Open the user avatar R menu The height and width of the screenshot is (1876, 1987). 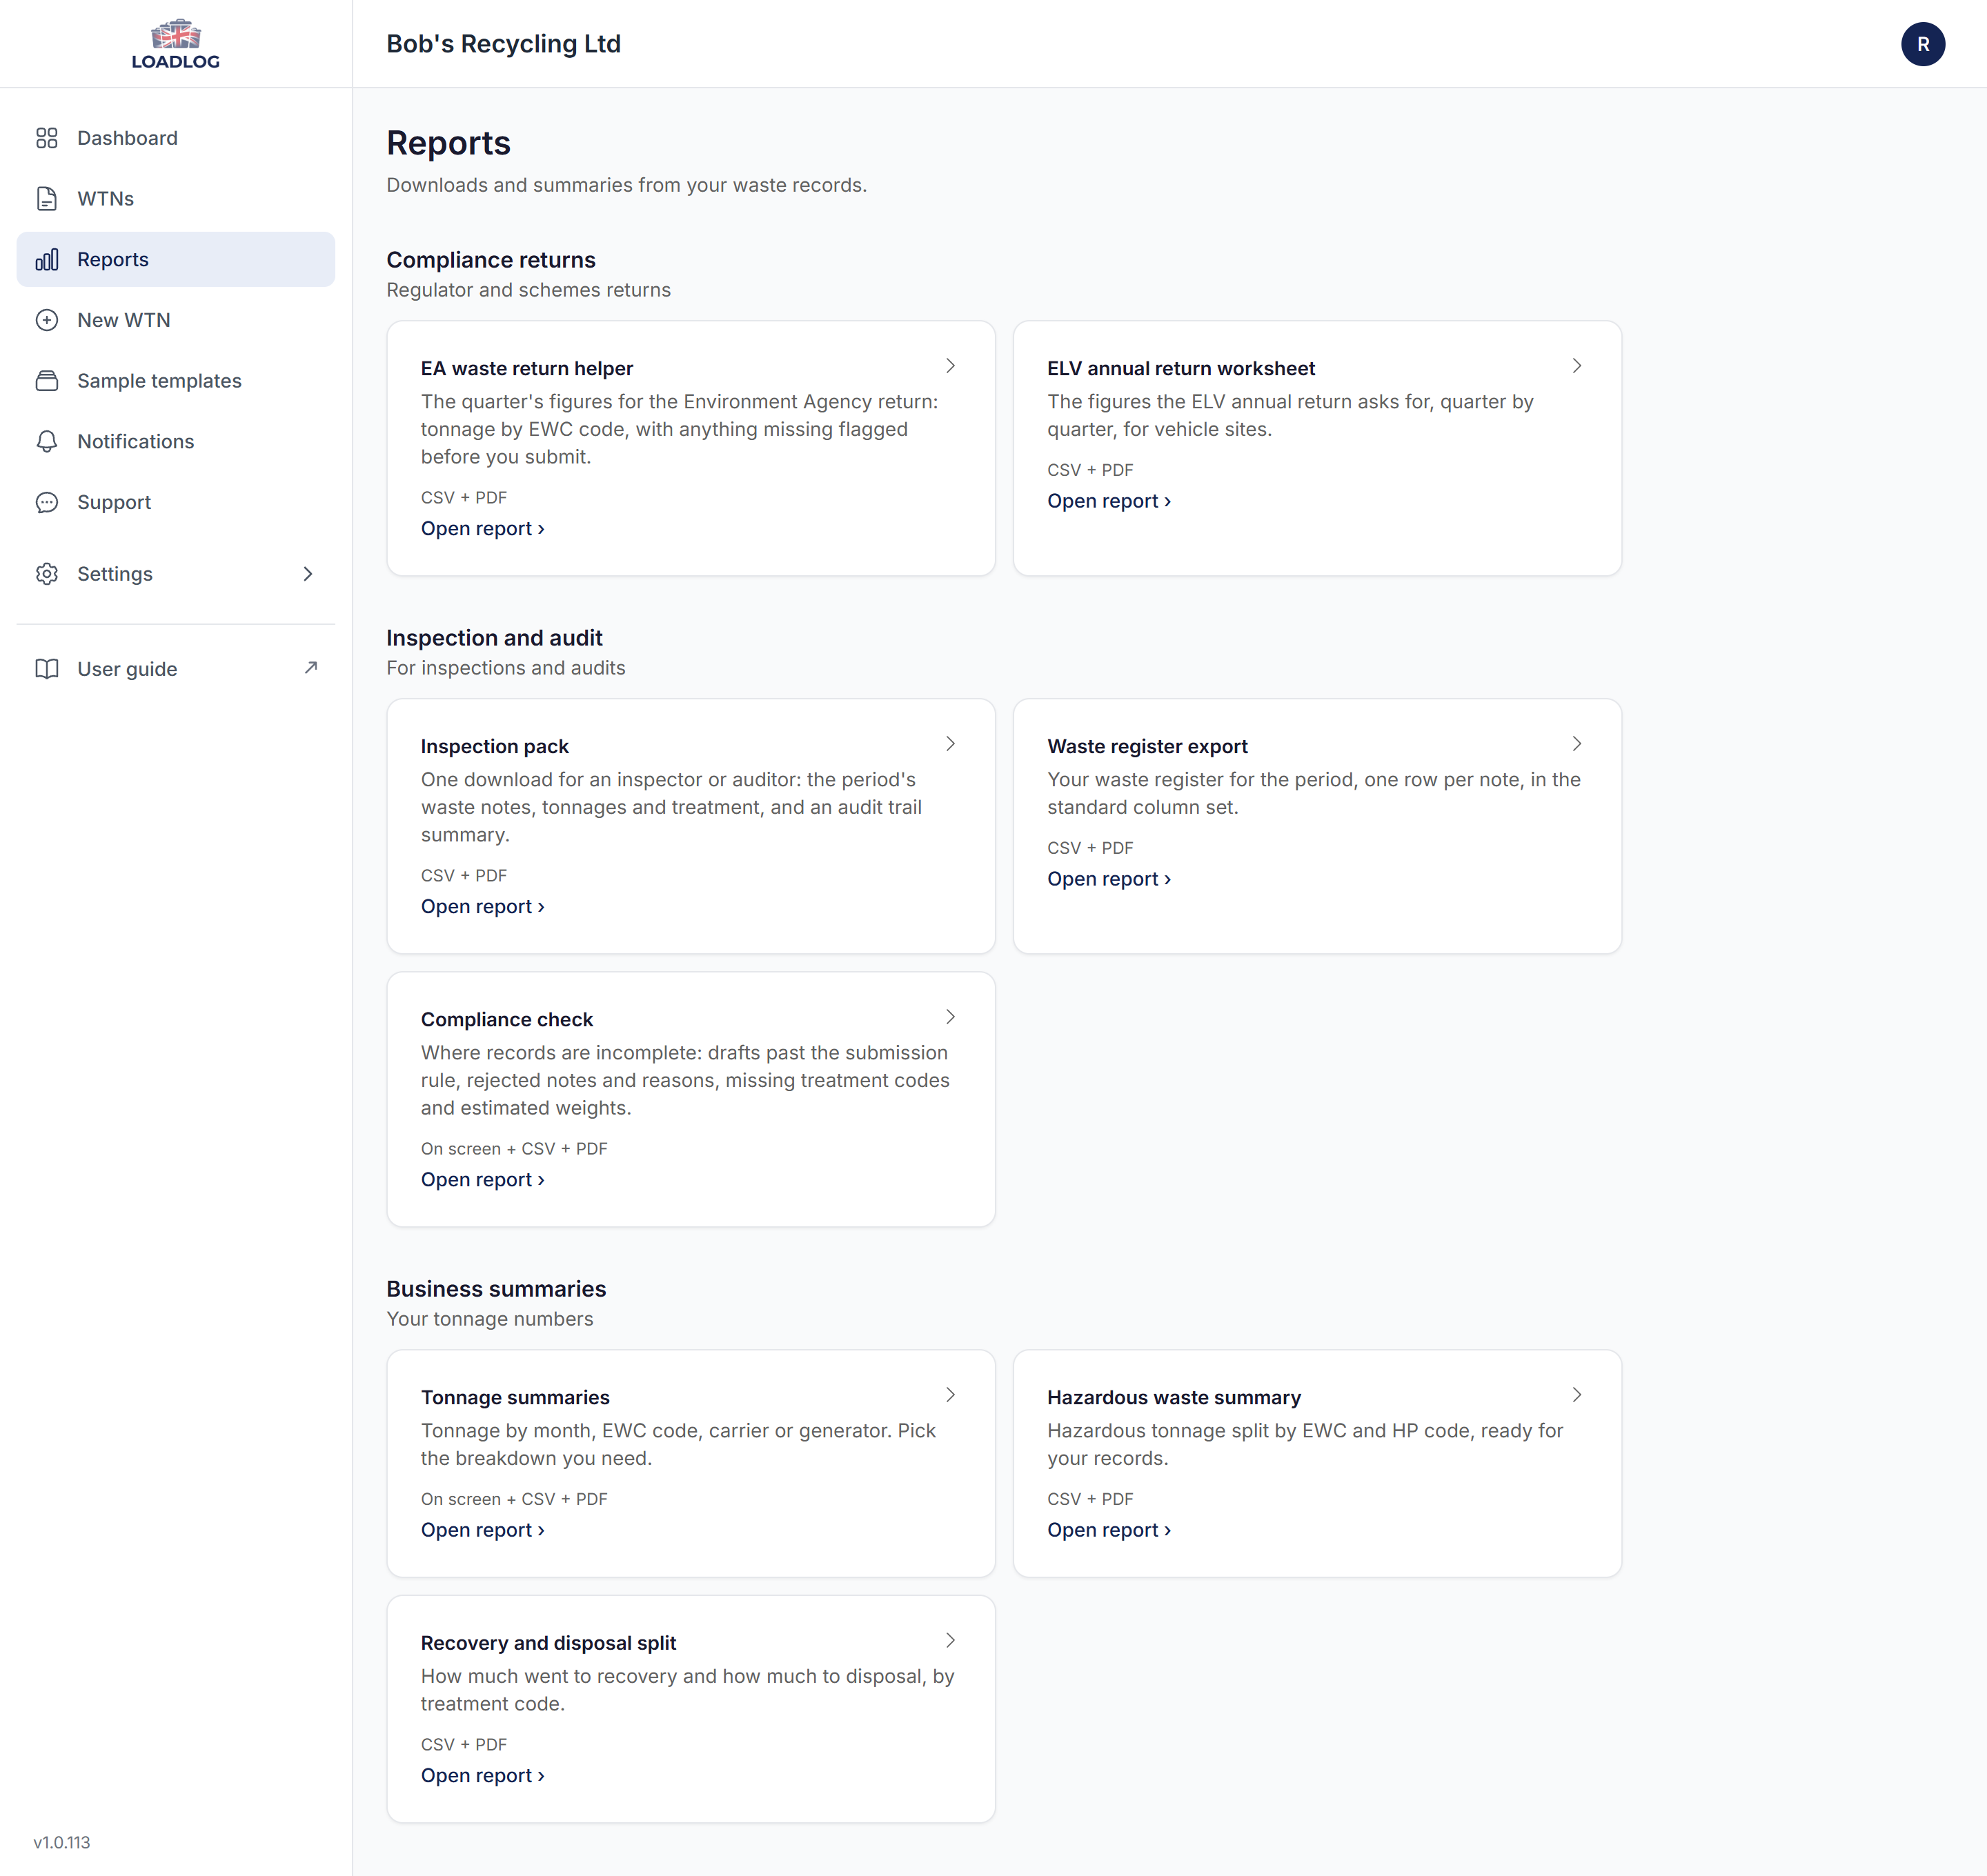(1922, 44)
